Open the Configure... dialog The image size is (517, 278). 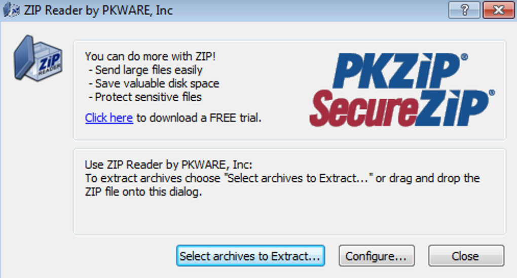(376, 256)
